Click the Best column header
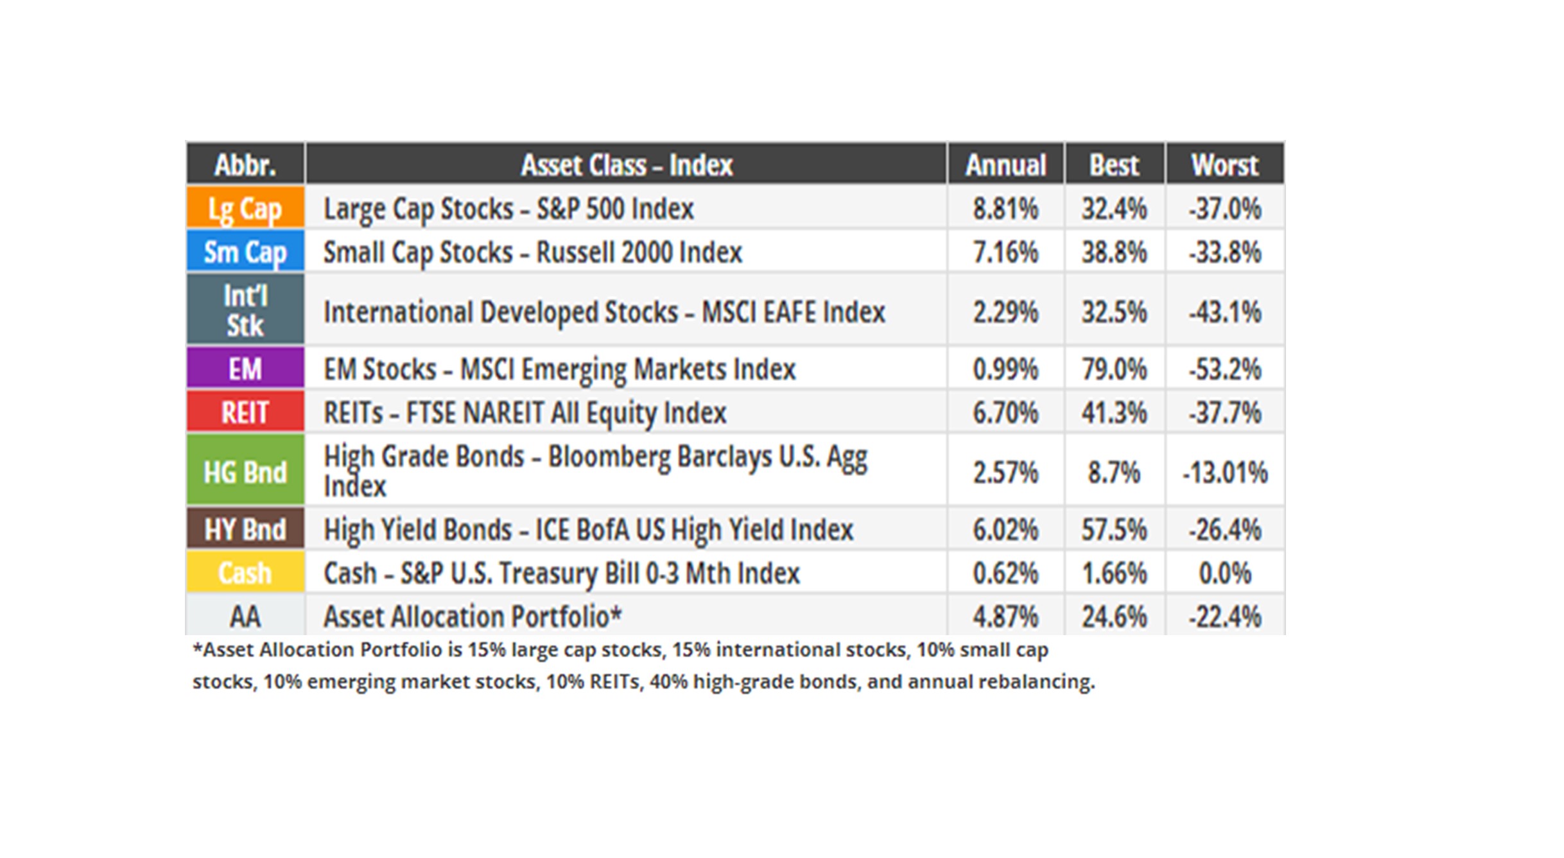The height and width of the screenshot is (858, 1564). pyautogui.click(x=1114, y=165)
